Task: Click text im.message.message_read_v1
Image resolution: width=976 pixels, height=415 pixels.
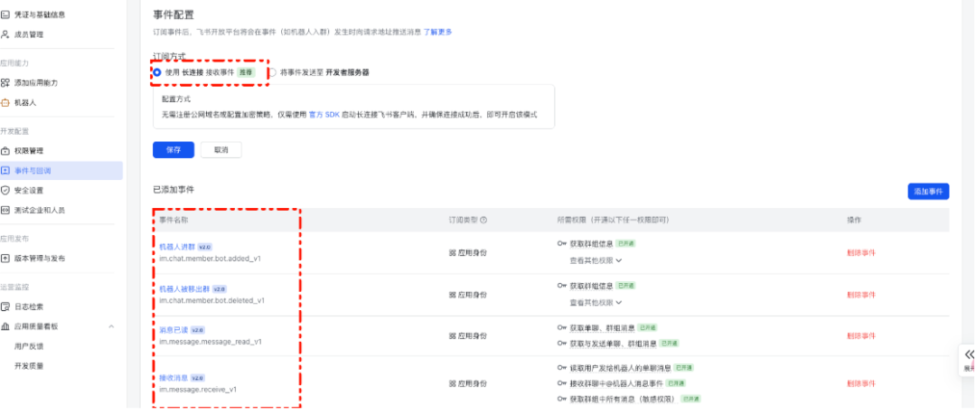Action: [x=211, y=342]
